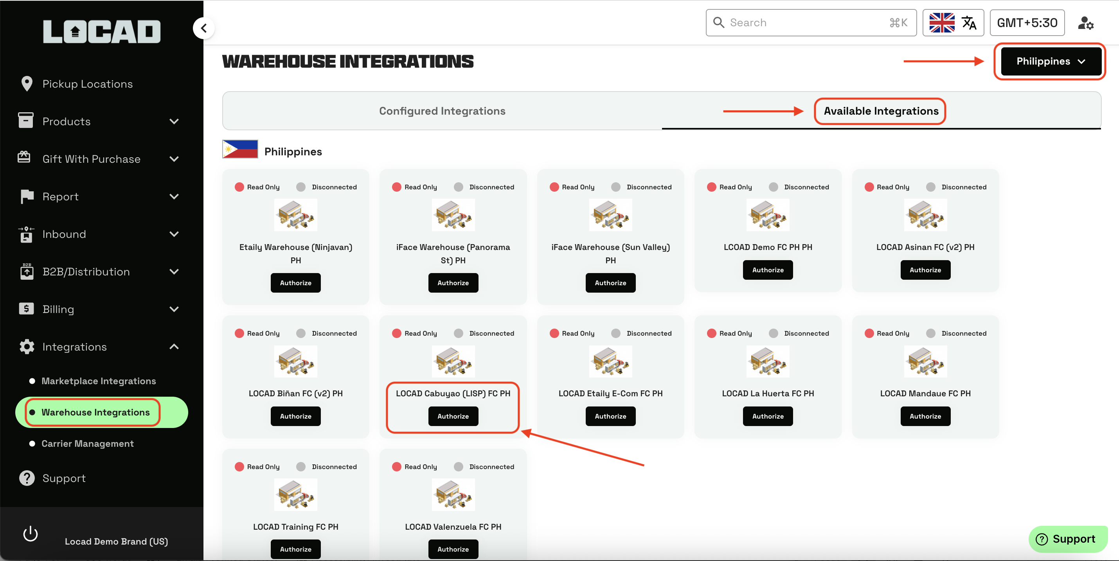Collapse the sidebar with the back arrow
1119x561 pixels.
click(x=204, y=28)
